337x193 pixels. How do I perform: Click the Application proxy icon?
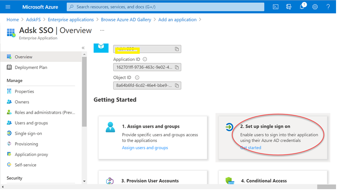tap(9, 154)
